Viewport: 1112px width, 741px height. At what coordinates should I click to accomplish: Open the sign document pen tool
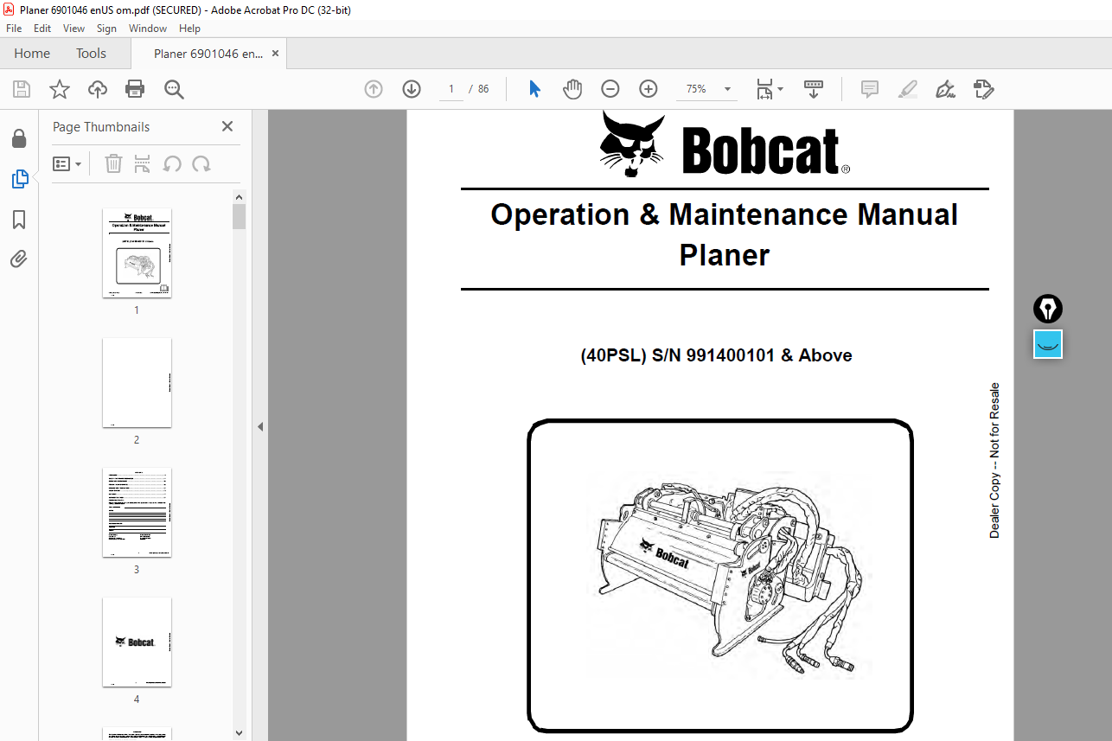click(x=945, y=89)
